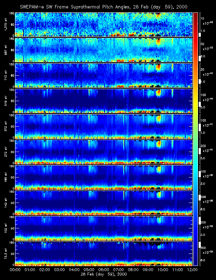
Task: Click the bright burst in the 519 eV panel
Action: pos(158,93)
